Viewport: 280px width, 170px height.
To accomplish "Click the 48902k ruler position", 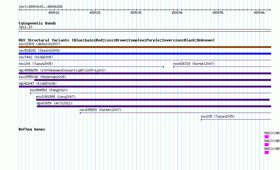I will (x=95, y=13).
